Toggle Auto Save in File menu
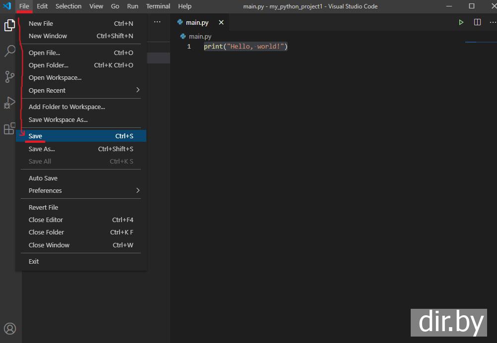 [43, 178]
